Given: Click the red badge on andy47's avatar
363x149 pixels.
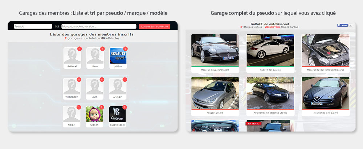Looking at the screenshot, I should 125,80.
